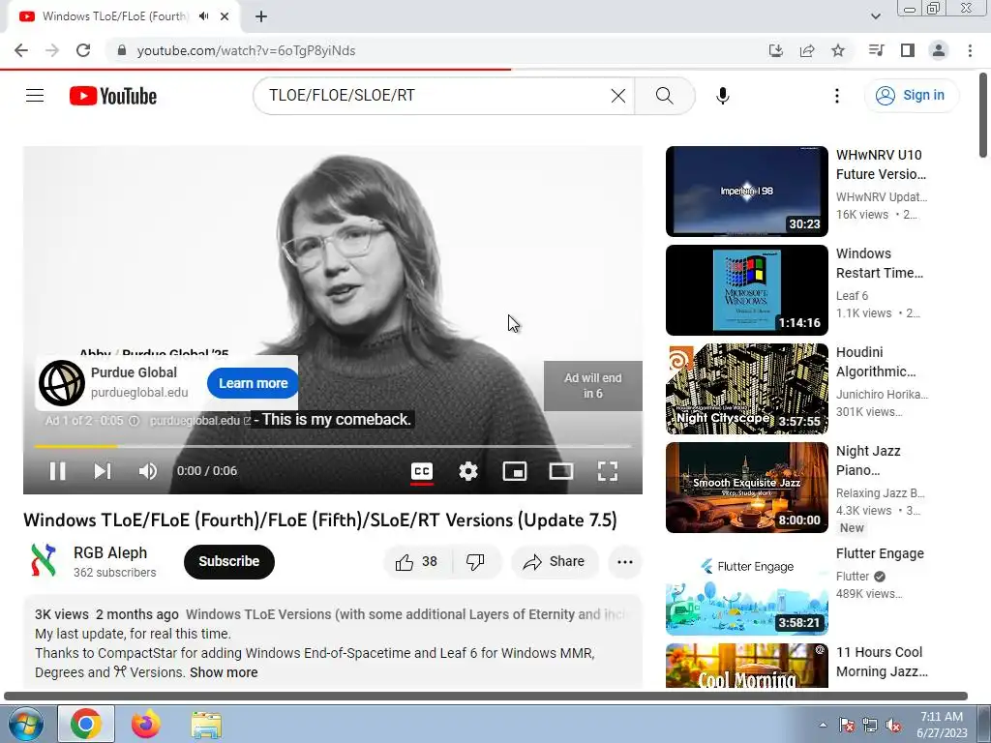Open RGB Aleph channel avatar
The height and width of the screenshot is (743, 991).
[x=44, y=560]
